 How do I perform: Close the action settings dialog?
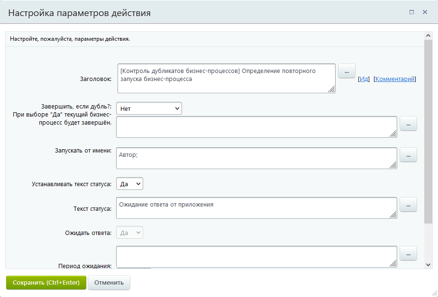point(425,12)
